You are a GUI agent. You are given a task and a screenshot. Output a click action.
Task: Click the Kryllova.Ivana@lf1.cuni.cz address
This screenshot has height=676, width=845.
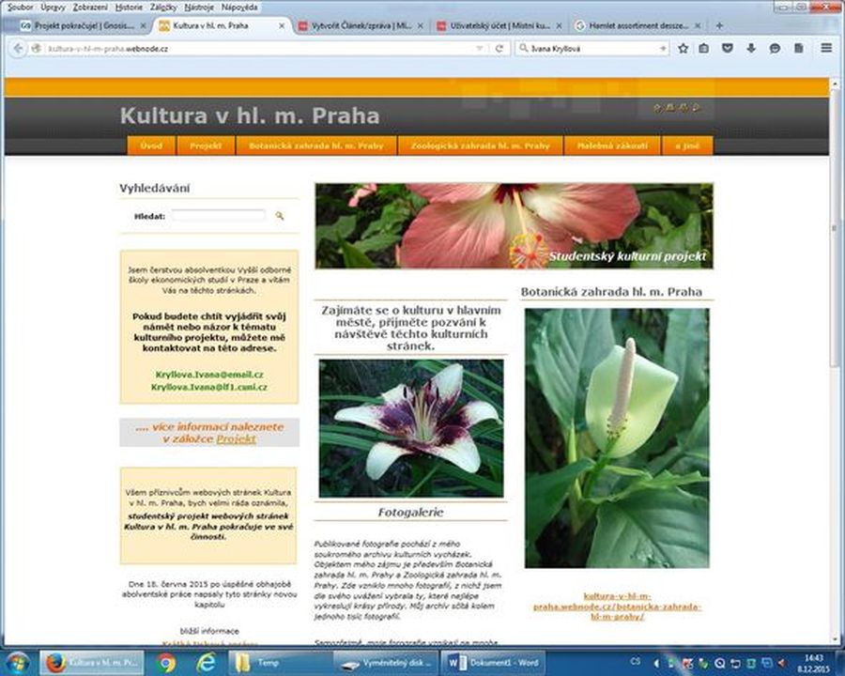pyautogui.click(x=209, y=387)
